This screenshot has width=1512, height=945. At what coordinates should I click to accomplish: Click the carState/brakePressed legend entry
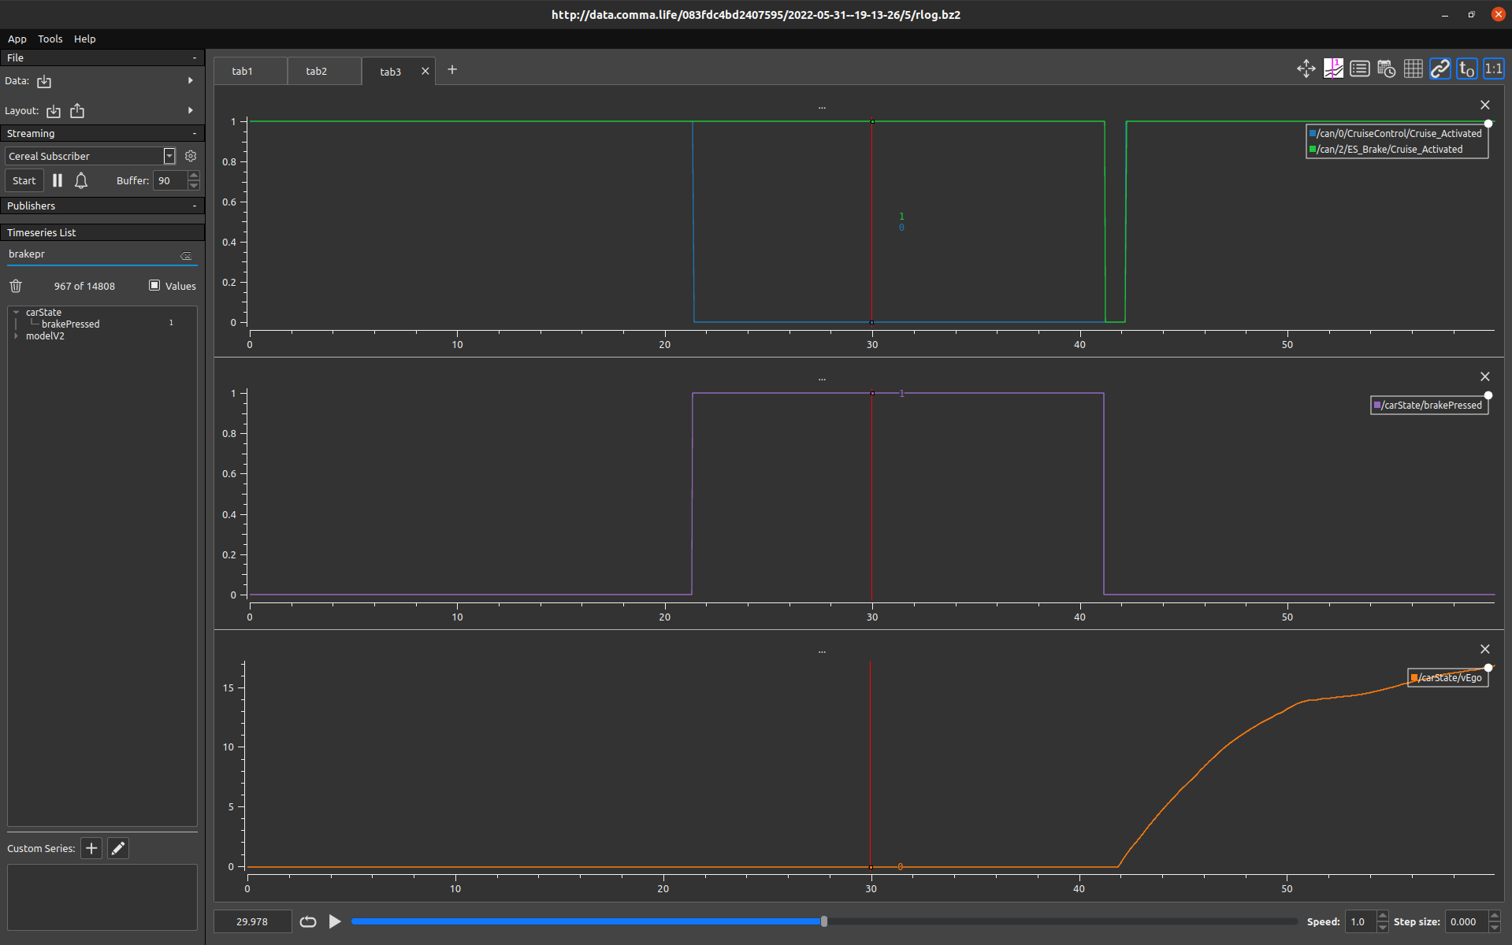(1429, 406)
